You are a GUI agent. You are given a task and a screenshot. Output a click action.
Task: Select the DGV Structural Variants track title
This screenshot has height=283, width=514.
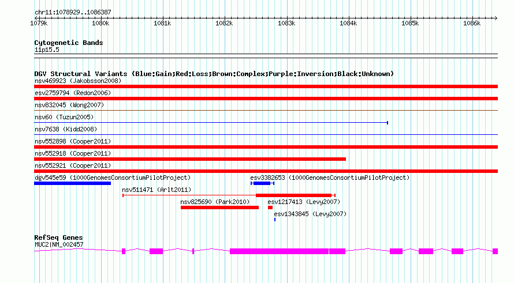tap(214, 74)
